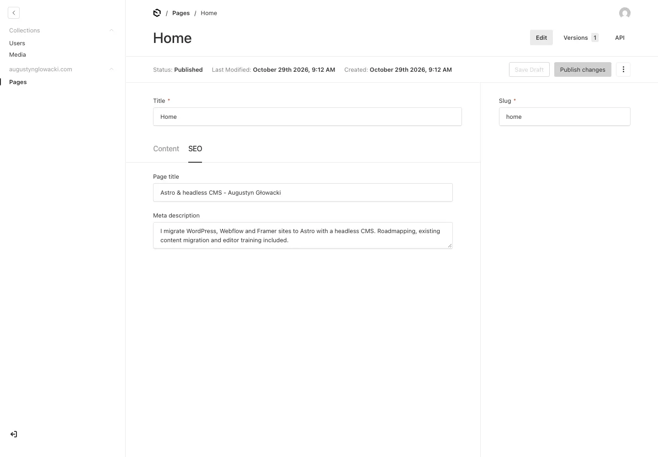Switch to the Content tab
658x457 pixels.
(166, 149)
